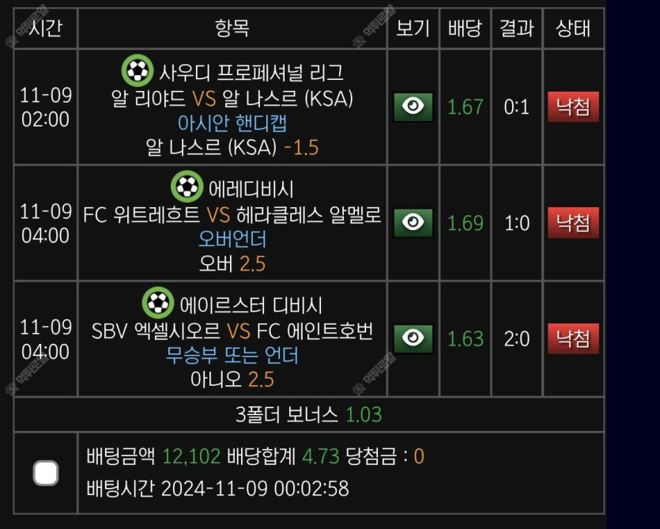
Task: Open the 무승부 또는 언더 market link
Action: [232, 355]
